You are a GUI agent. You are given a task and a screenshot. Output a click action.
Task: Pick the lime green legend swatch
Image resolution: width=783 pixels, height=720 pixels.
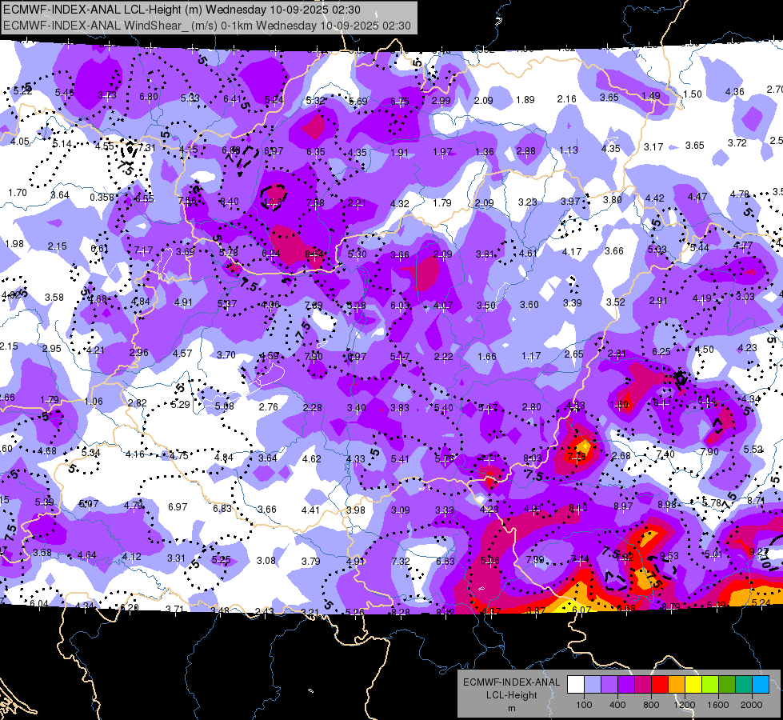tap(710, 685)
